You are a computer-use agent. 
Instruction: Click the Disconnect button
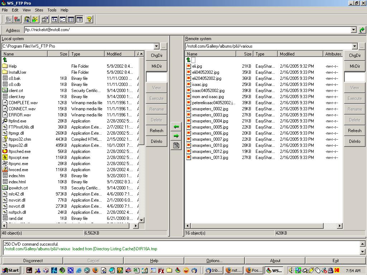(x=33, y=261)
